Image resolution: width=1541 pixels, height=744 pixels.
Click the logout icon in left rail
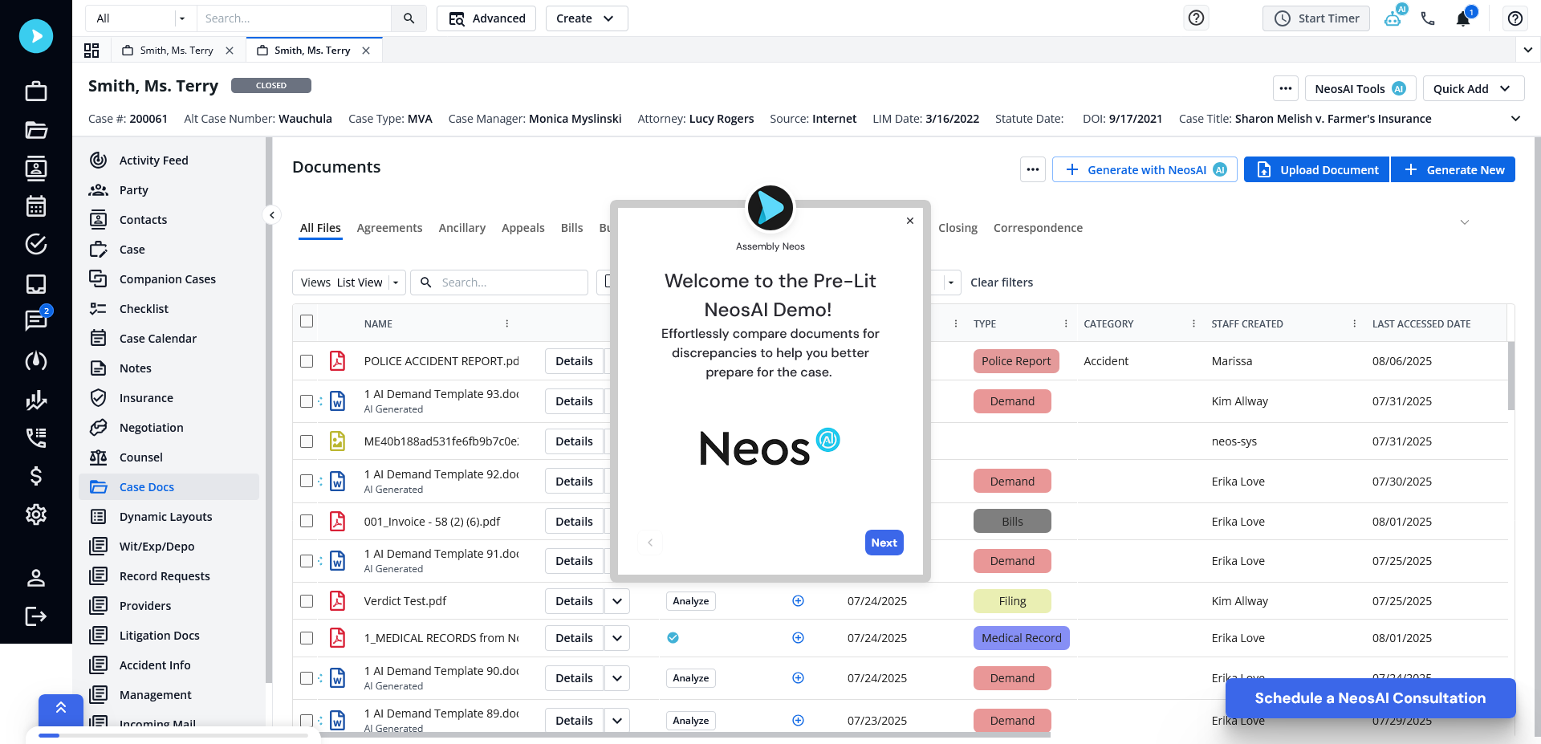(36, 616)
